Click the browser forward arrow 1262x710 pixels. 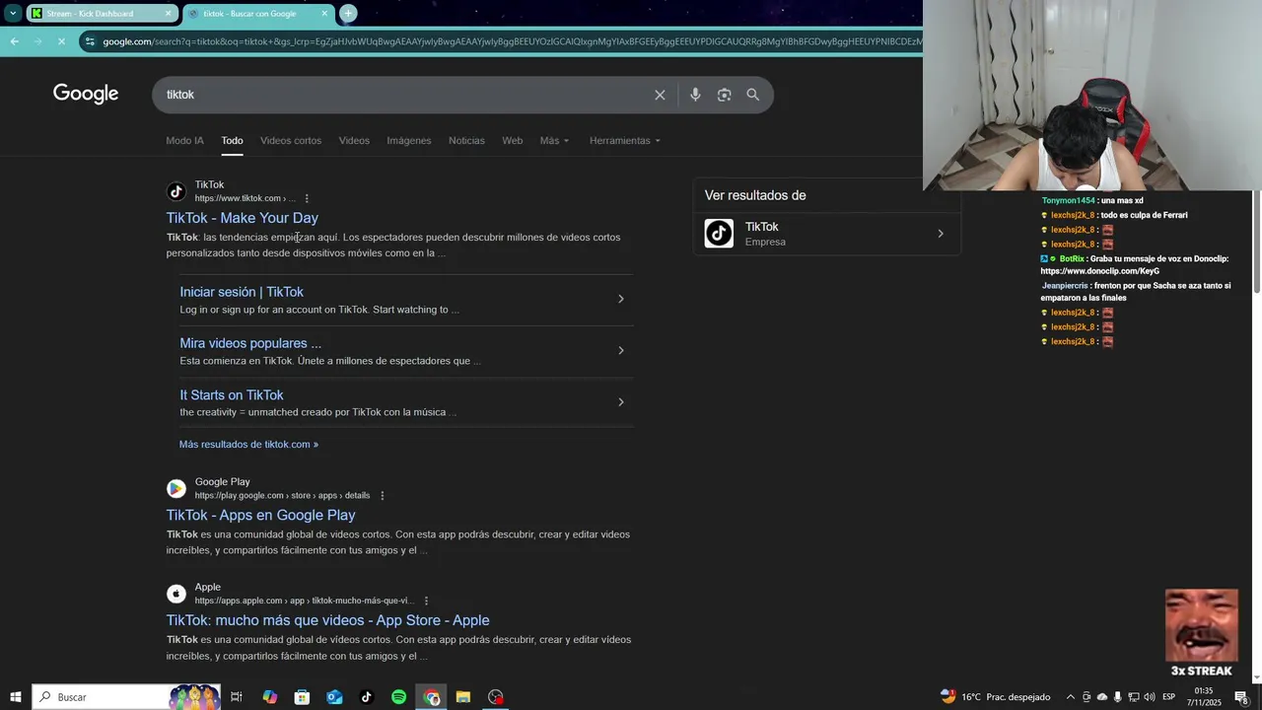37,41
